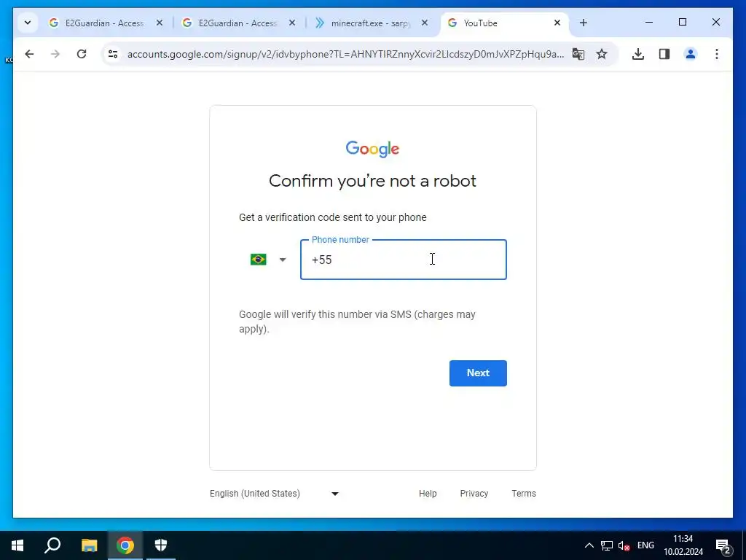746x560 pixels.
Task: Go back to the previous page
Action: (29, 54)
